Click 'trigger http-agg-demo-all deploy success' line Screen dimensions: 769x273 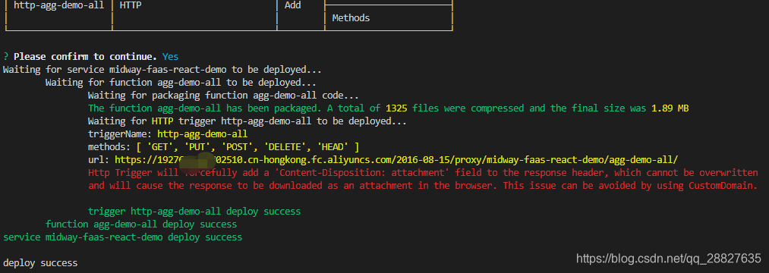point(194,212)
